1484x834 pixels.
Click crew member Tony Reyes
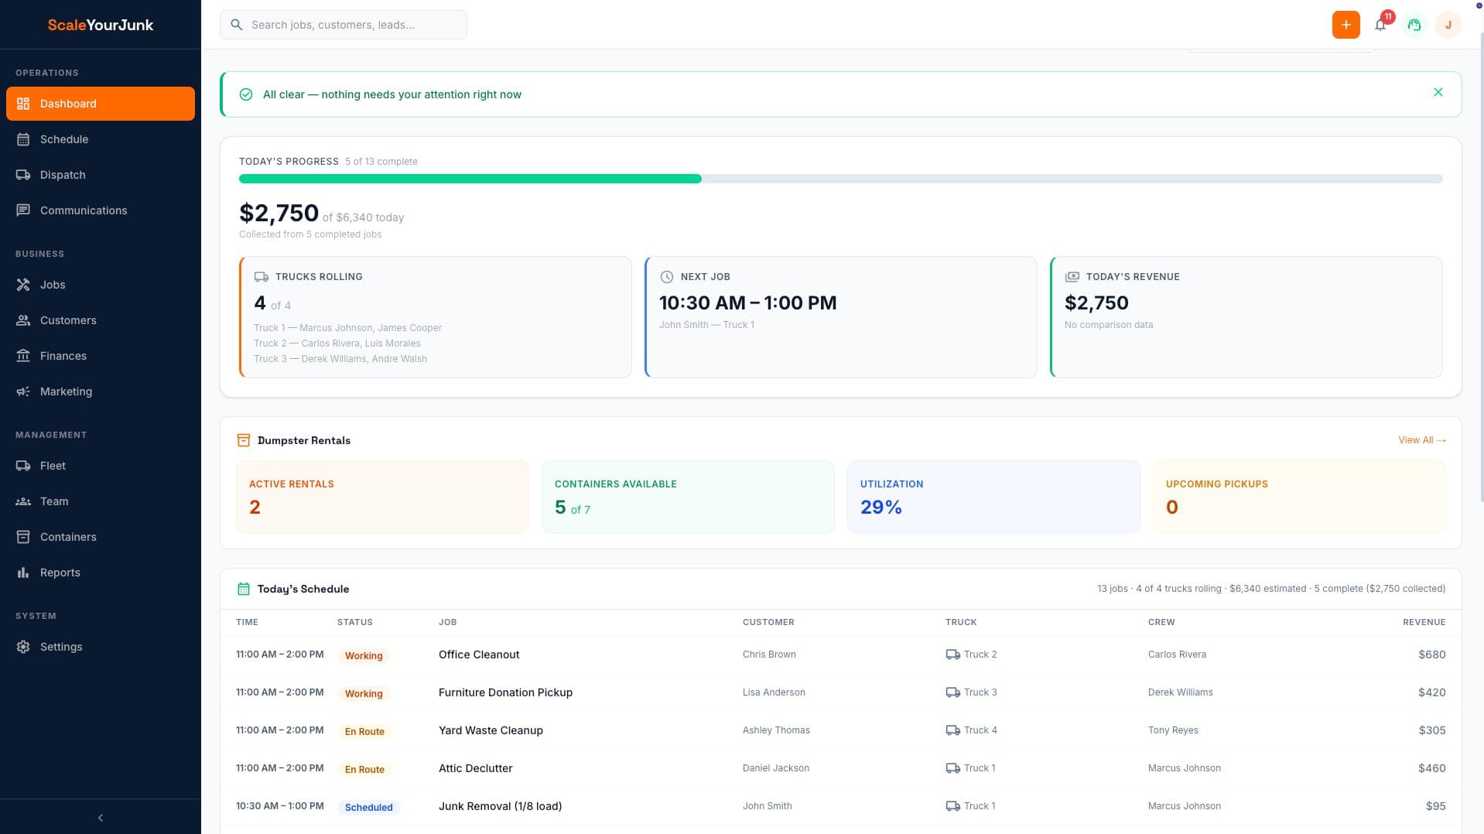[x=1173, y=730]
